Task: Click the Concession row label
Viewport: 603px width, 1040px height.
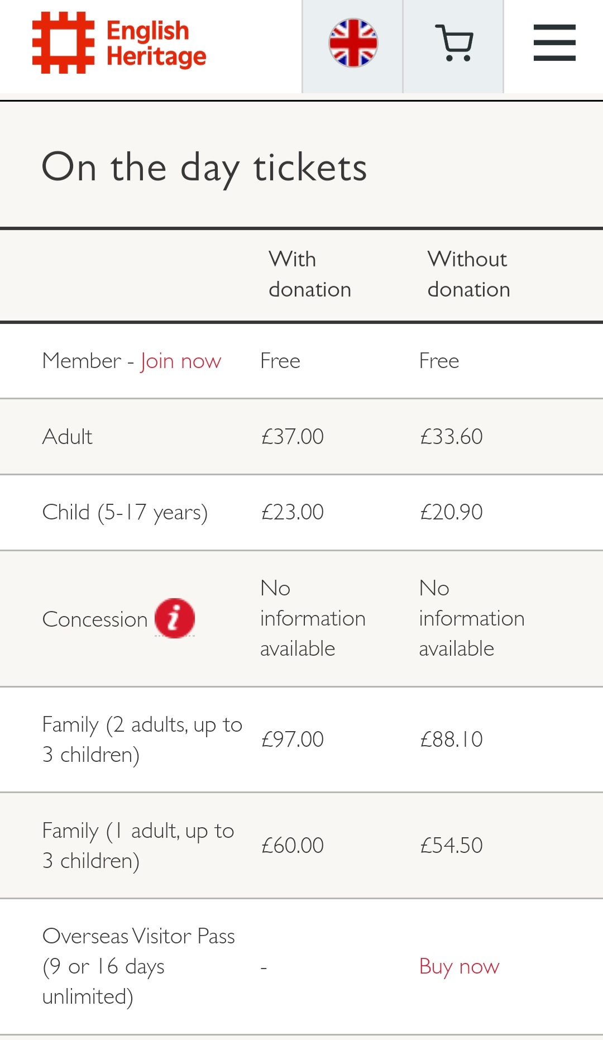Action: 95,619
